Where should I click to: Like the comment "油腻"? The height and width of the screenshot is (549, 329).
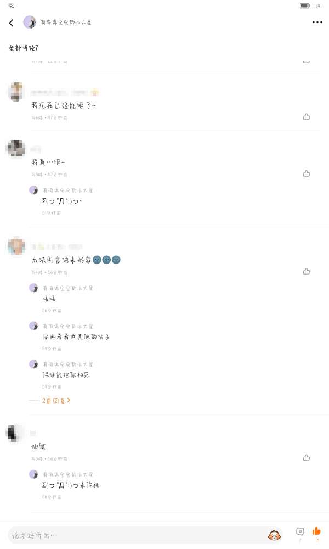pos(307,457)
